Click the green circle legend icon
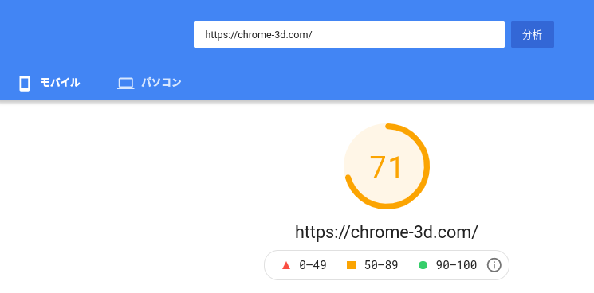Image resolution: width=594 pixels, height=293 pixels. [423, 265]
